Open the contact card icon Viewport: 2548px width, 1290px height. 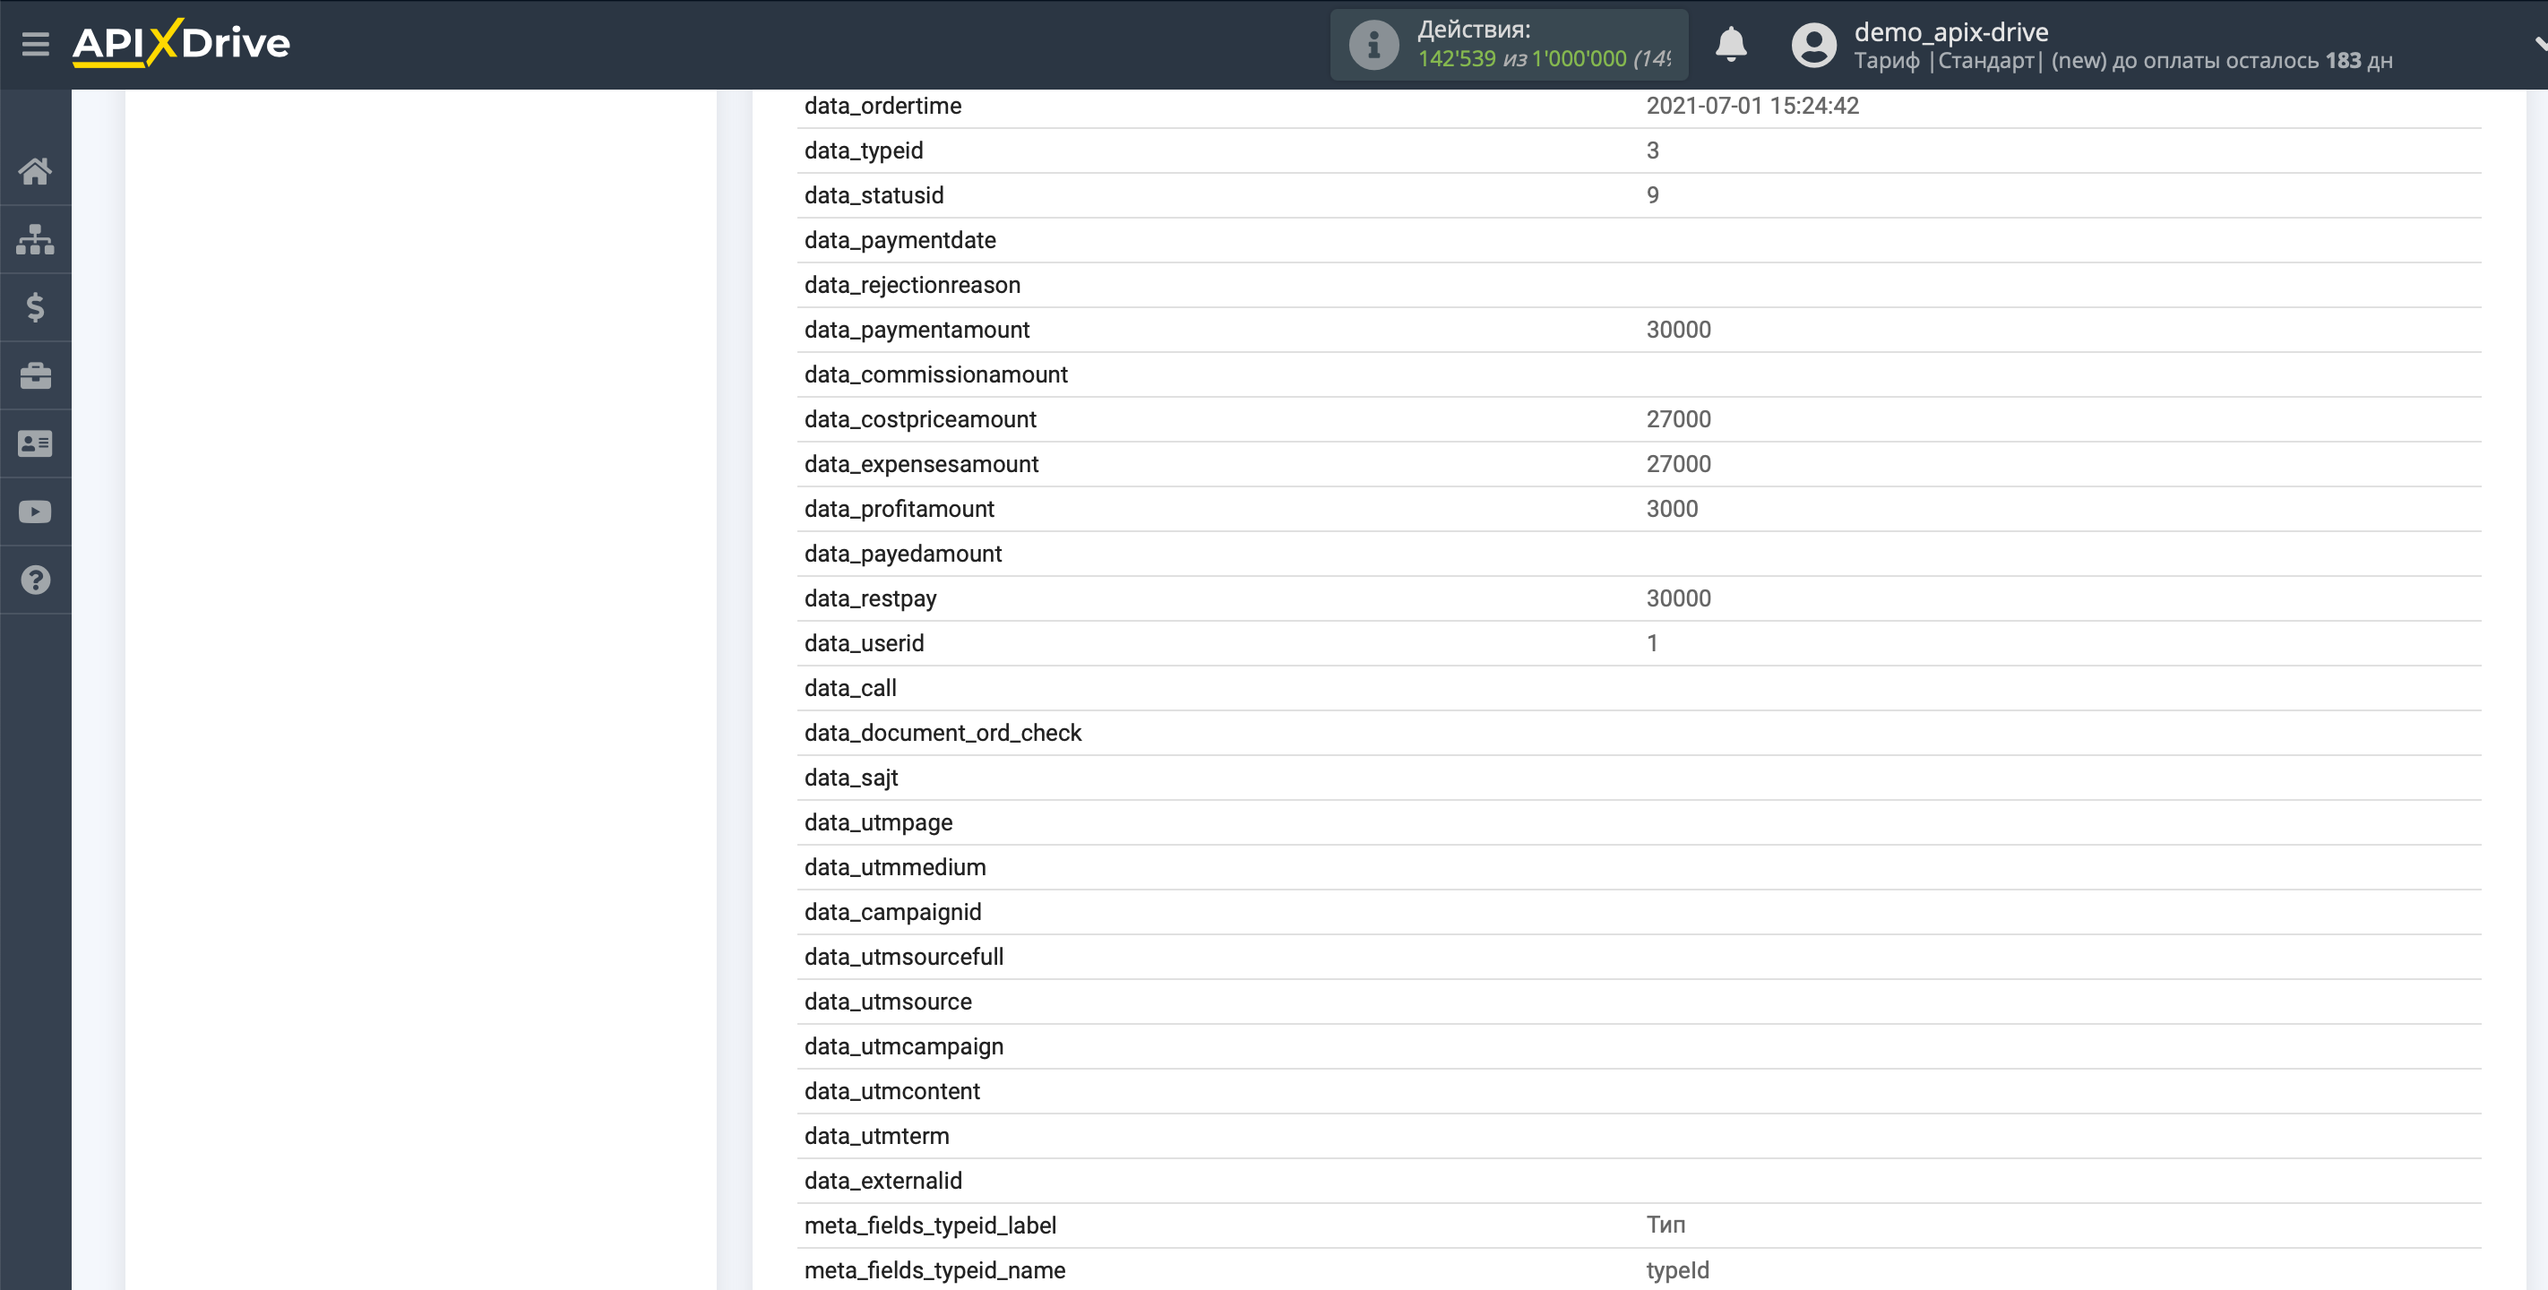click(36, 444)
